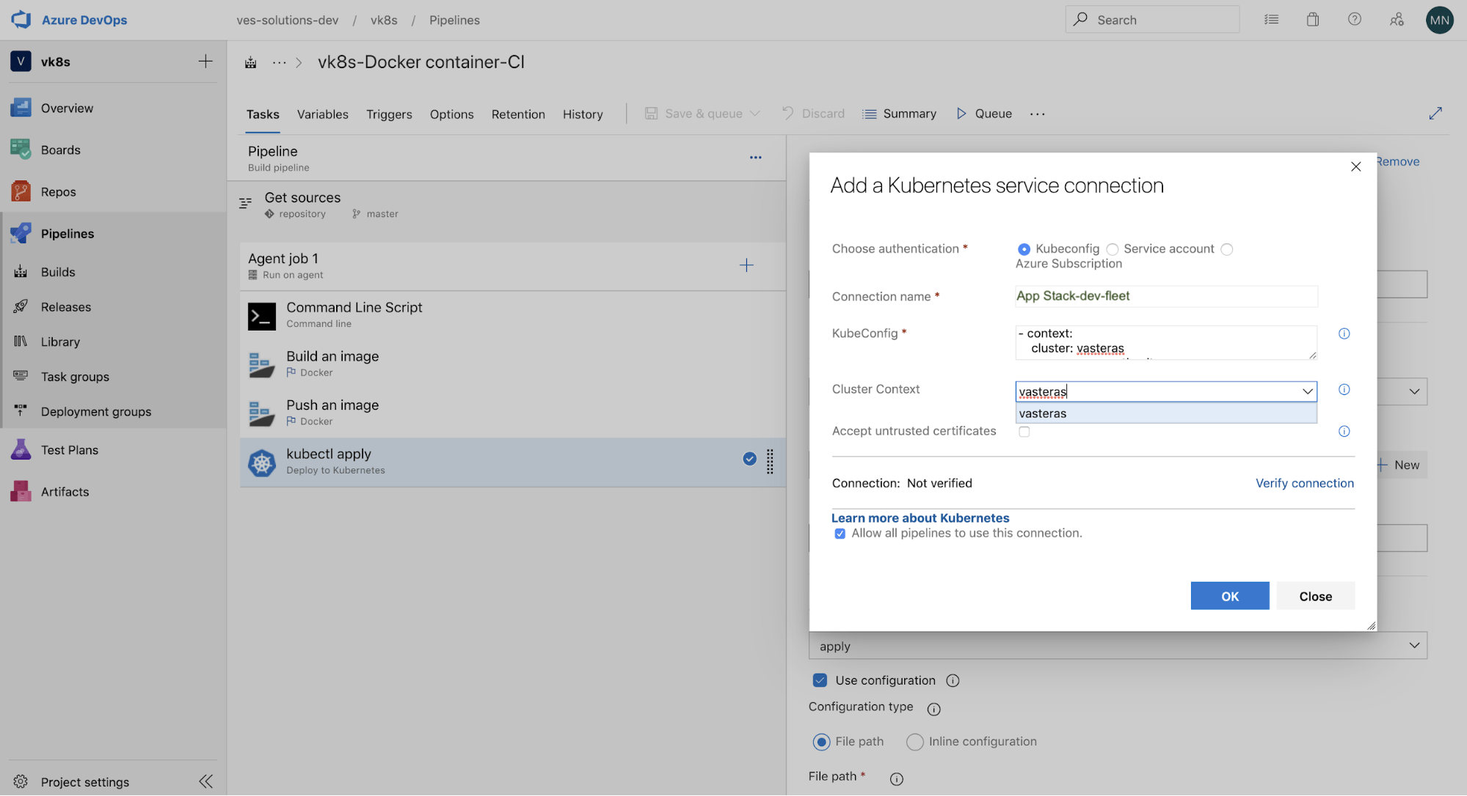1467x796 pixels.
Task: Confirm with the OK button
Action: [1229, 596]
